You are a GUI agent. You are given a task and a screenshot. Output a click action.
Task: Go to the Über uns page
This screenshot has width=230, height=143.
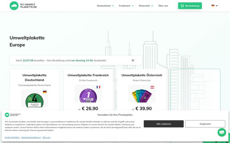click(163, 6)
